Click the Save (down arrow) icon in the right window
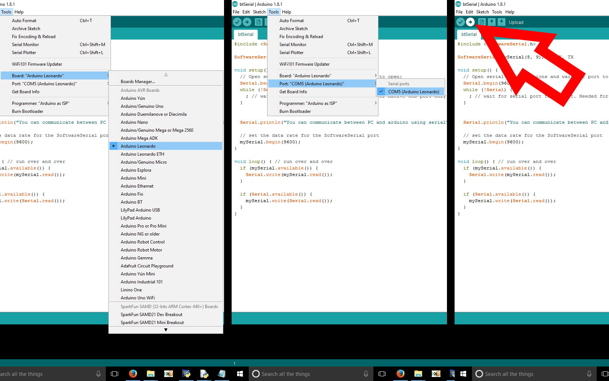This screenshot has height=381, width=609. [501, 22]
